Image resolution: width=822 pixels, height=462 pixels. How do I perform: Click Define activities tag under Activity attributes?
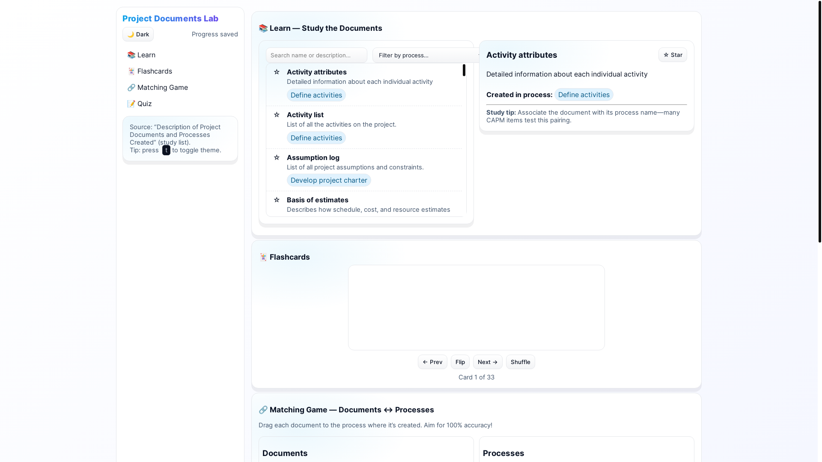tap(316, 95)
